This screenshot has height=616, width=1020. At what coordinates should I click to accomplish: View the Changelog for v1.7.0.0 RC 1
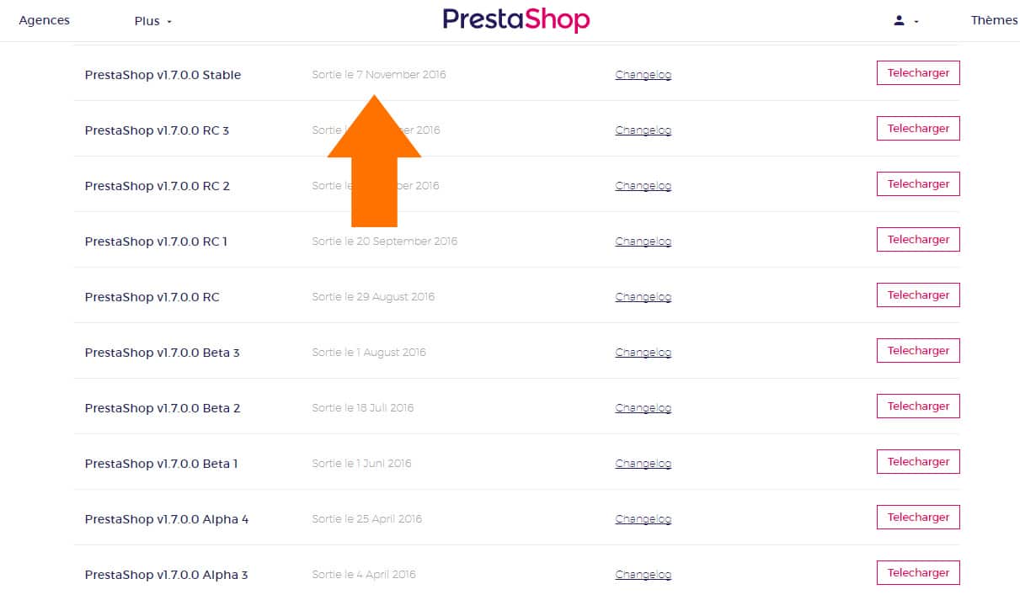click(644, 242)
